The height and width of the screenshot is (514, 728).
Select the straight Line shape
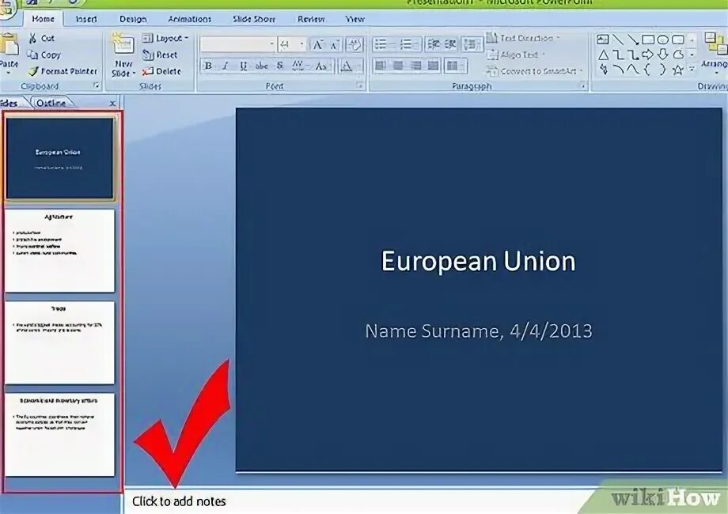[618, 40]
